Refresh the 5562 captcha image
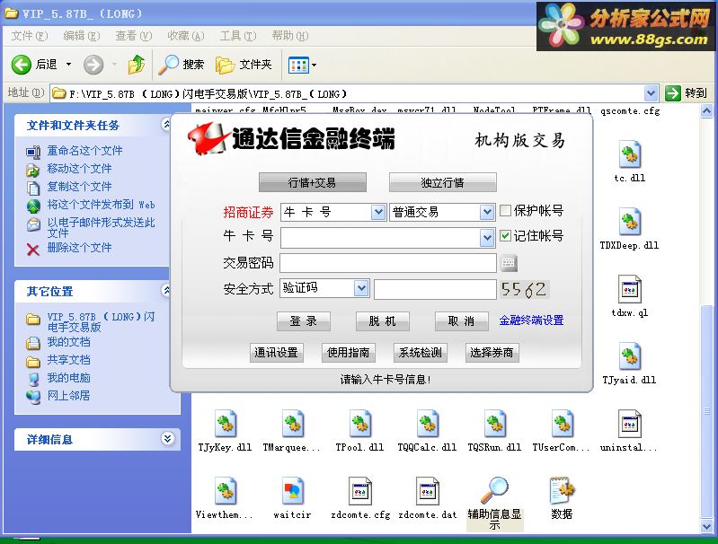Image resolution: width=718 pixels, height=544 pixels. [524, 289]
